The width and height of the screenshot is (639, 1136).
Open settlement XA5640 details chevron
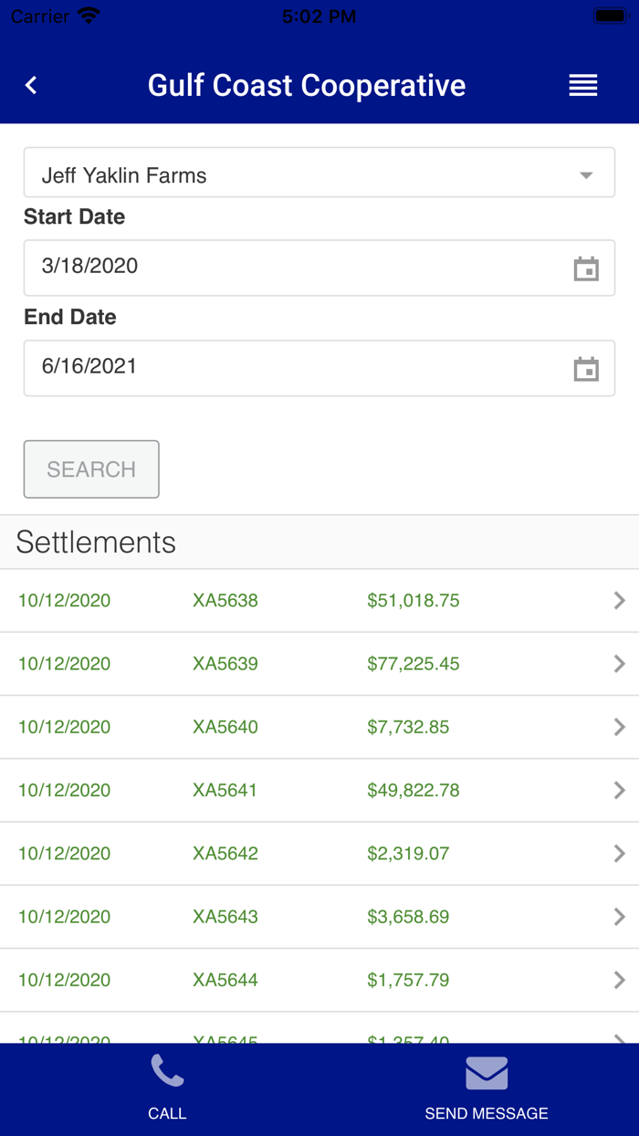(x=619, y=727)
